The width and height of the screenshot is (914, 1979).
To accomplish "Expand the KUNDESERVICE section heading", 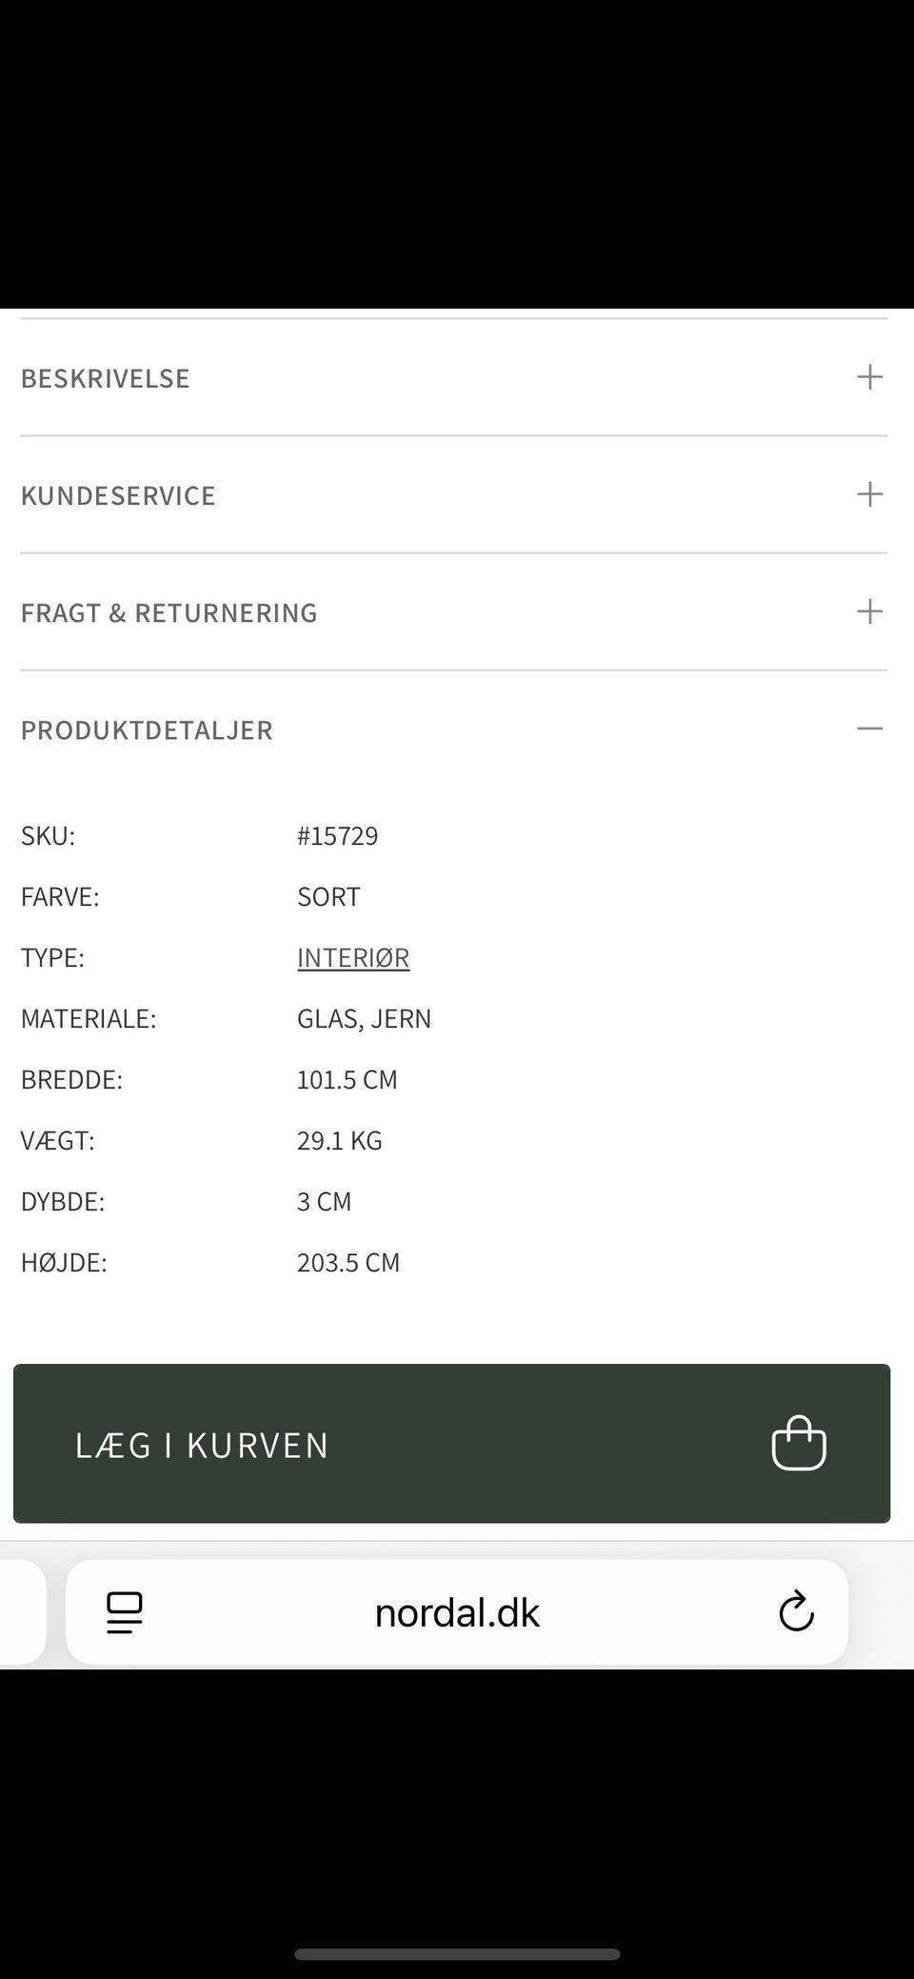I will 118,495.
